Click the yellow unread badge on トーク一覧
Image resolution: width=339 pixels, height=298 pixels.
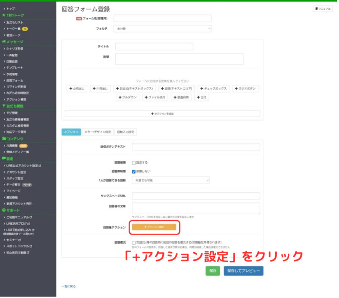25,29
